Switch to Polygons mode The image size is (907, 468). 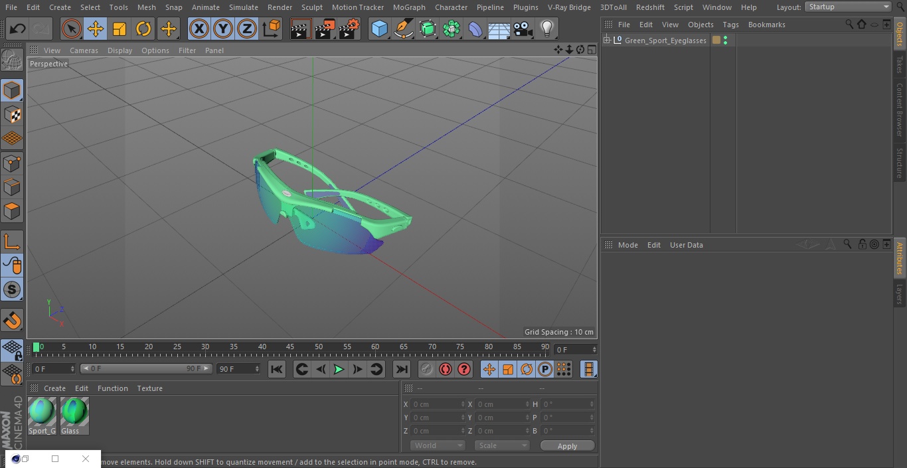12,212
